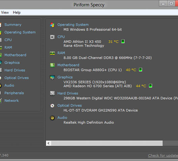Click 'MS Windows 8 Professional 64-bit' text
178x161 pixels.
point(93,29)
